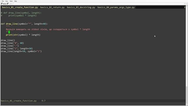Open the Help menu
This screenshot has width=188, height=106.
point(16,1)
